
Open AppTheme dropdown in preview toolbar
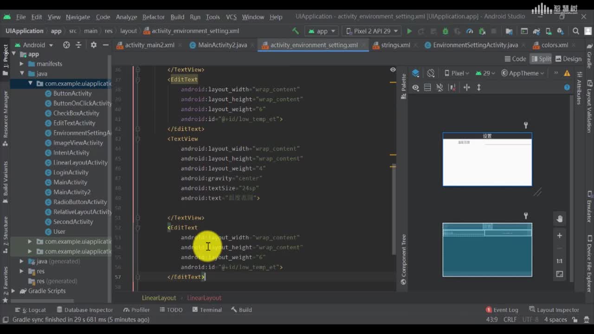pyautogui.click(x=523, y=73)
